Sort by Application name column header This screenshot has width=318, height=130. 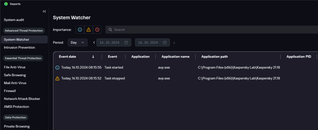[175, 57]
